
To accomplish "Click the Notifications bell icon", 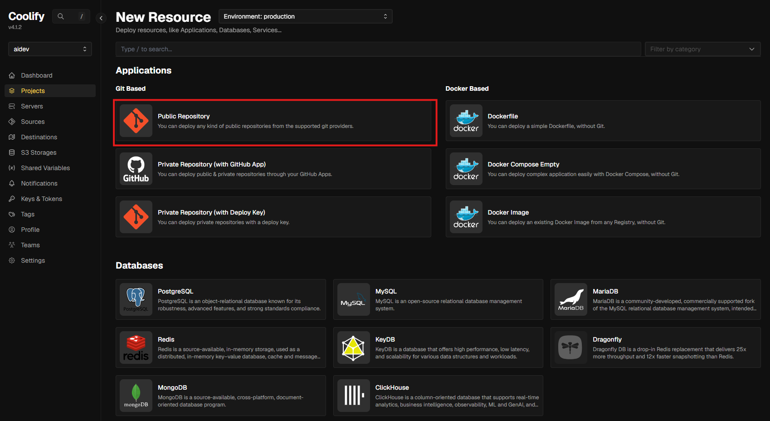I will coord(12,183).
